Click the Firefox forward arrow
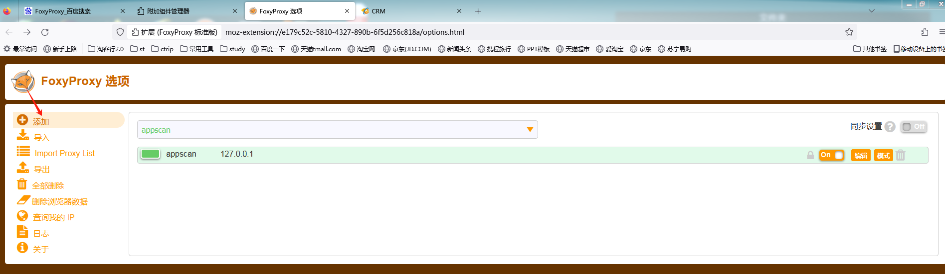Screen dimensions: 945x274 [27, 32]
